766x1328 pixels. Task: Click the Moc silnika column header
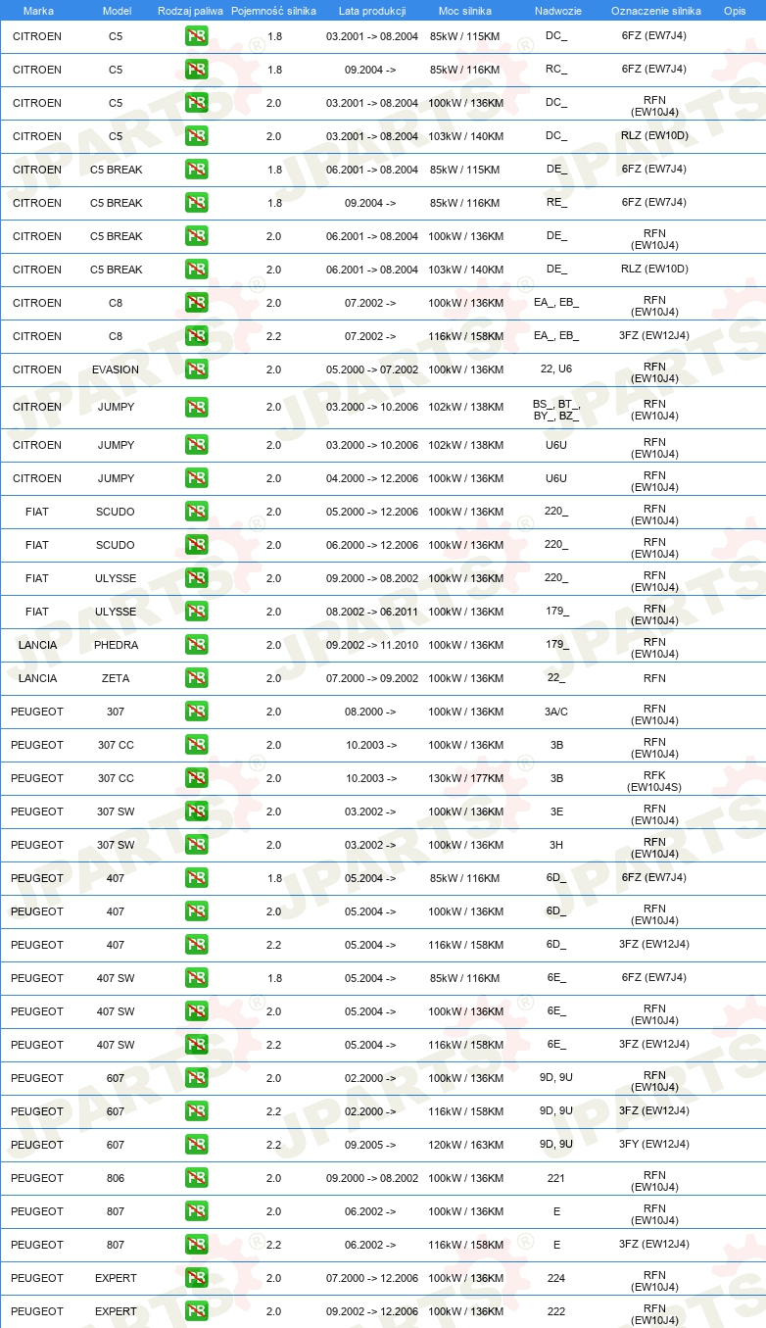[x=465, y=11]
